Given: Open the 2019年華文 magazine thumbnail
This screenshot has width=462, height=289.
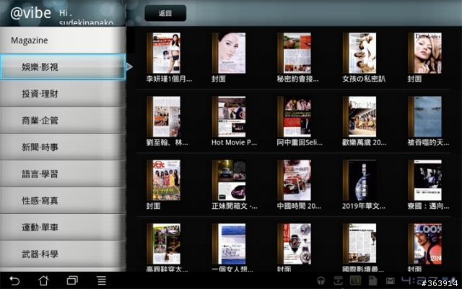Looking at the screenshot, I should coord(359,180).
